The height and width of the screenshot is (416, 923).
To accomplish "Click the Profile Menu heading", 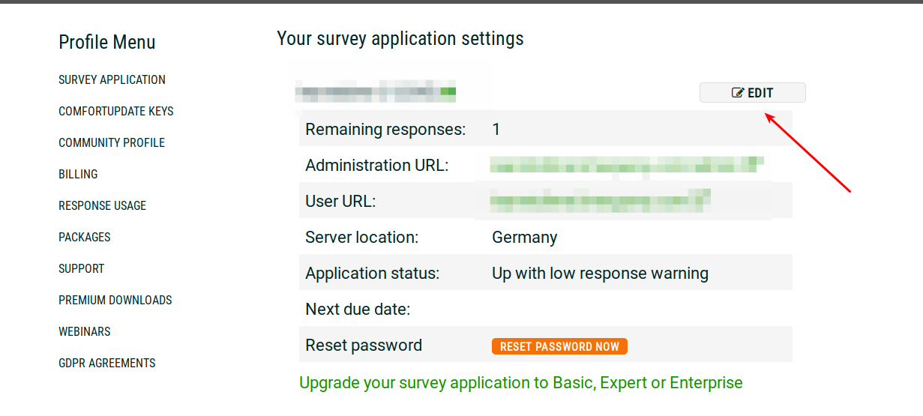I will click(106, 43).
